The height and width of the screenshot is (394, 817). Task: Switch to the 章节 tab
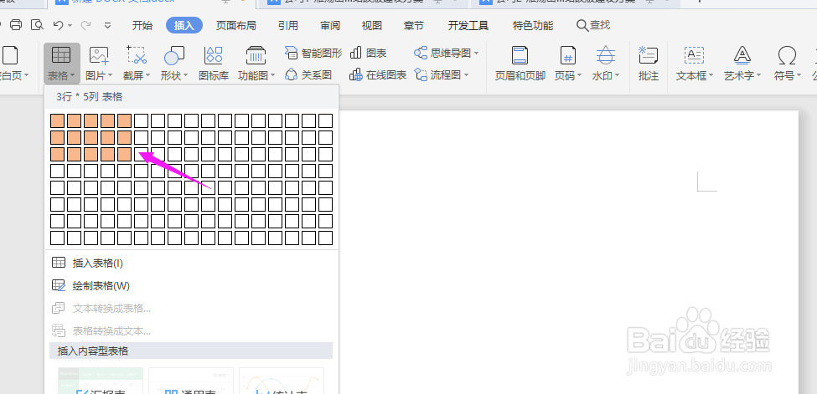pyautogui.click(x=414, y=25)
